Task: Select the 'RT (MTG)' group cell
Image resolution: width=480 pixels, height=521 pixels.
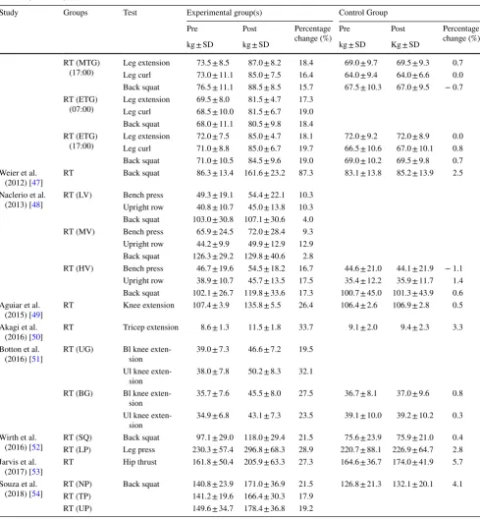Action: click(x=81, y=63)
